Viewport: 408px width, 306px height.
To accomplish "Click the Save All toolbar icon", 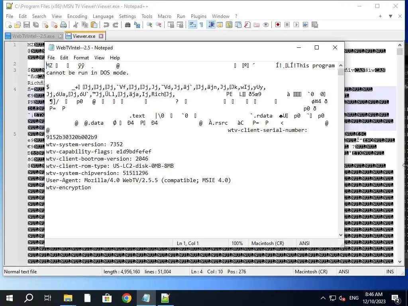I will [x=35, y=25].
